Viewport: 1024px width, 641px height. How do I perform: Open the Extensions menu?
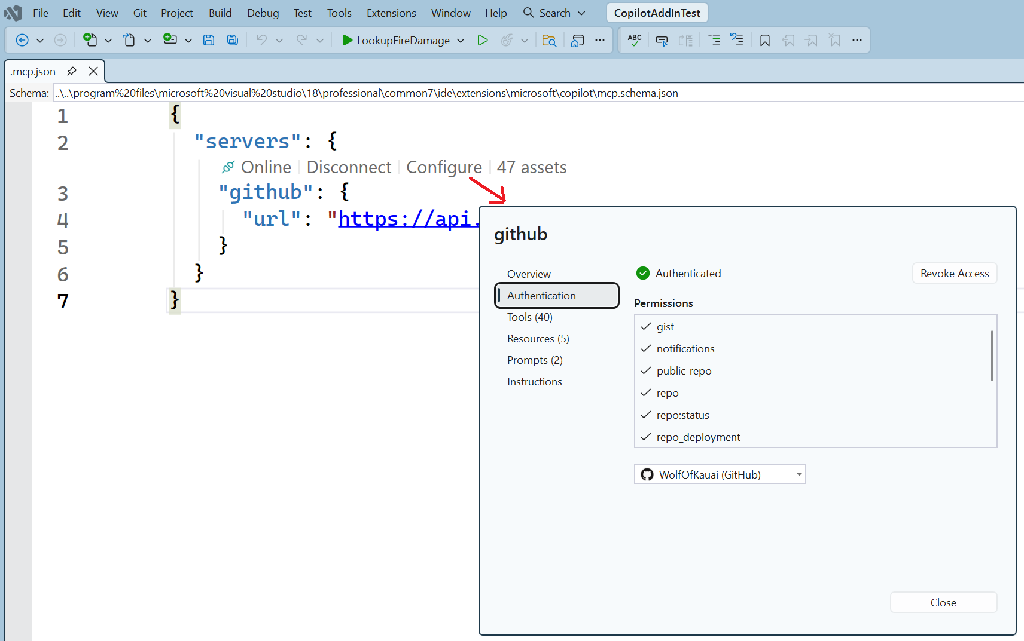click(x=391, y=13)
